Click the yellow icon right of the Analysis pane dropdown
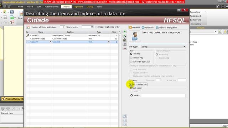This screenshot has height=128, width=228. 225,32
